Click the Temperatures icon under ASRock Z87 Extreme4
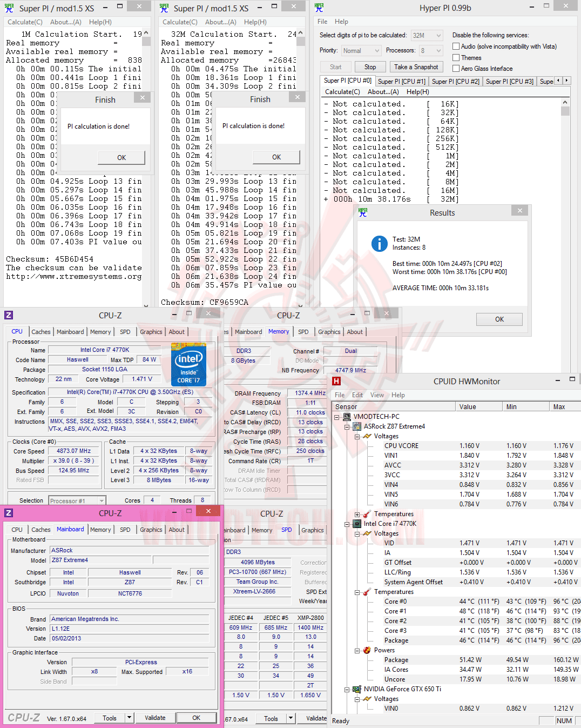Screen dimensions: 581x728 (367, 514)
